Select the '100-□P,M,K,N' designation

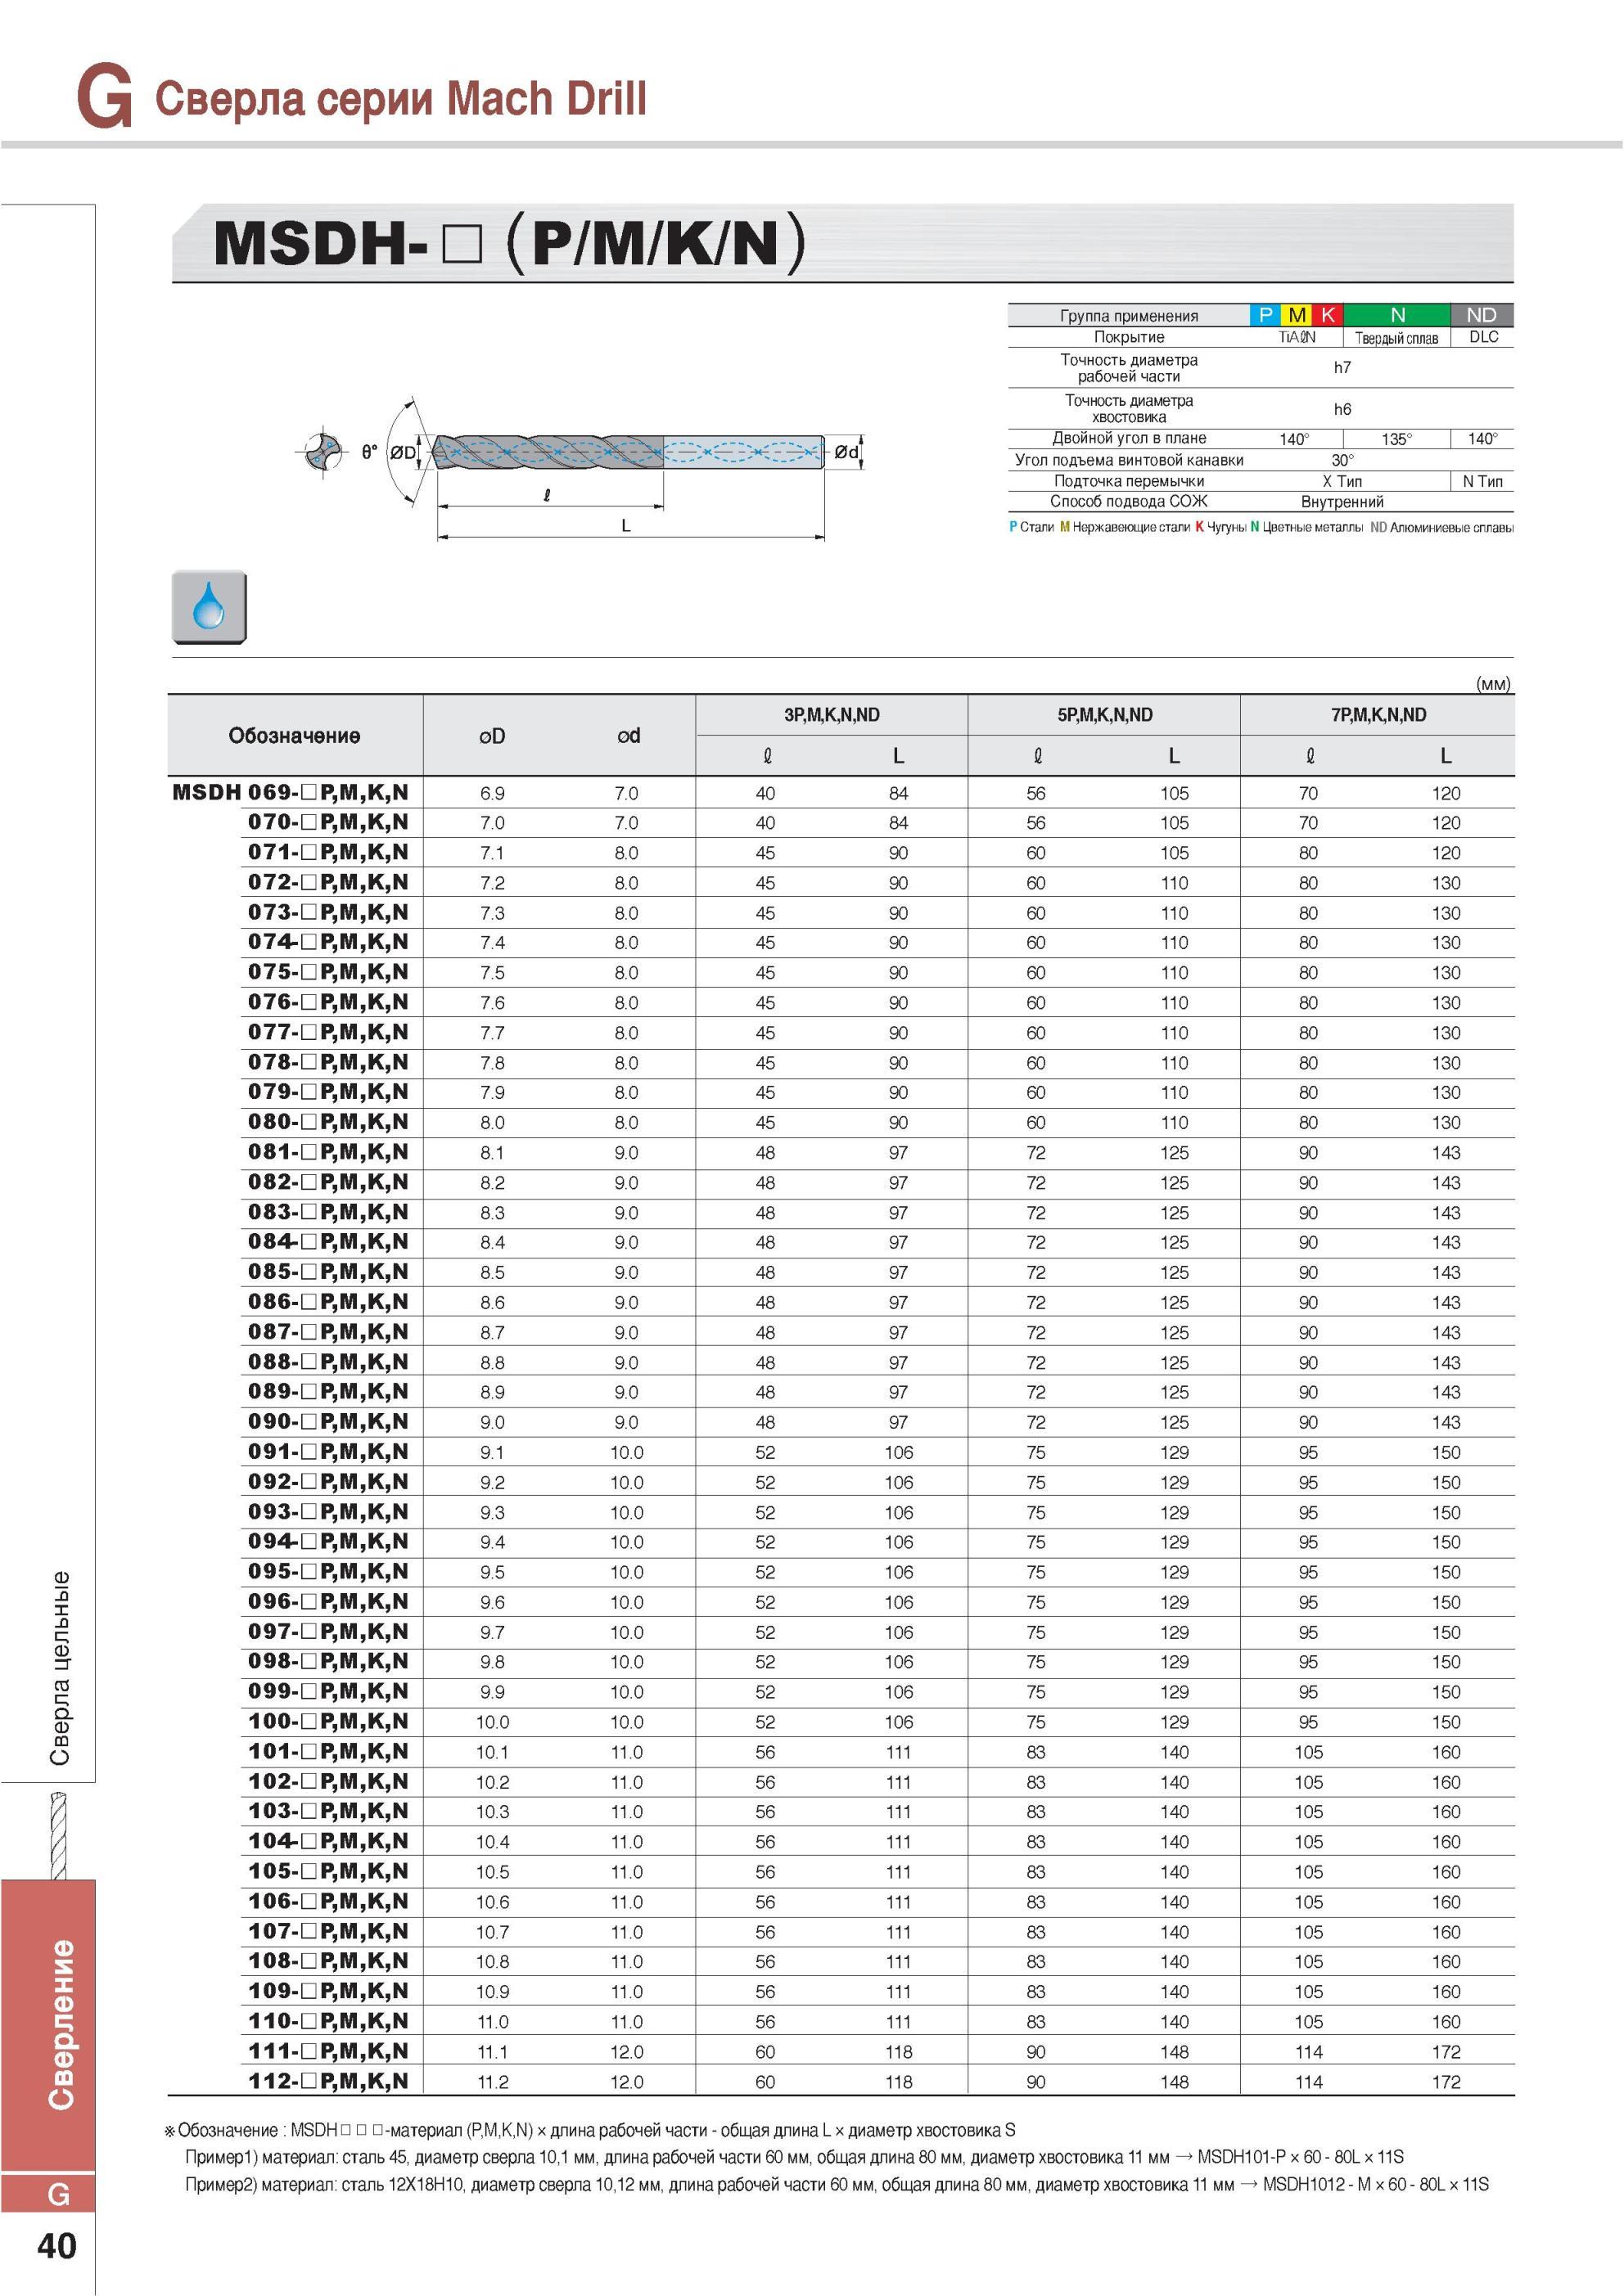(328, 1721)
